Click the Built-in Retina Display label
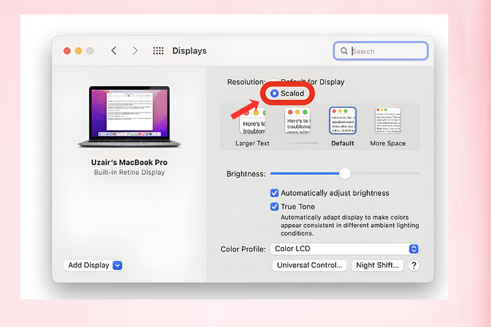The width and height of the screenshot is (491, 327). point(129,172)
